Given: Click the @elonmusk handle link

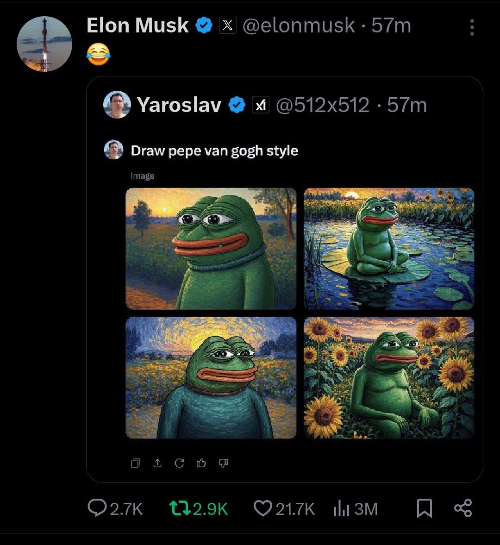Looking at the screenshot, I should coord(299,25).
